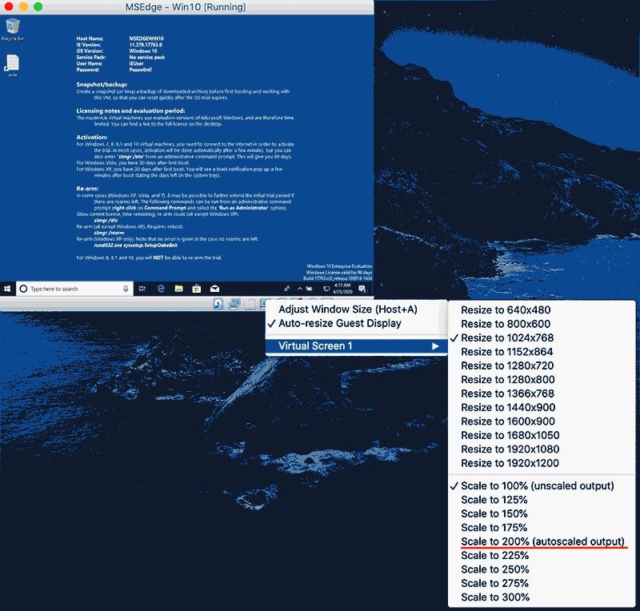Choose Resize to 1920x1080
Image resolution: width=640 pixels, height=611 pixels.
510,449
